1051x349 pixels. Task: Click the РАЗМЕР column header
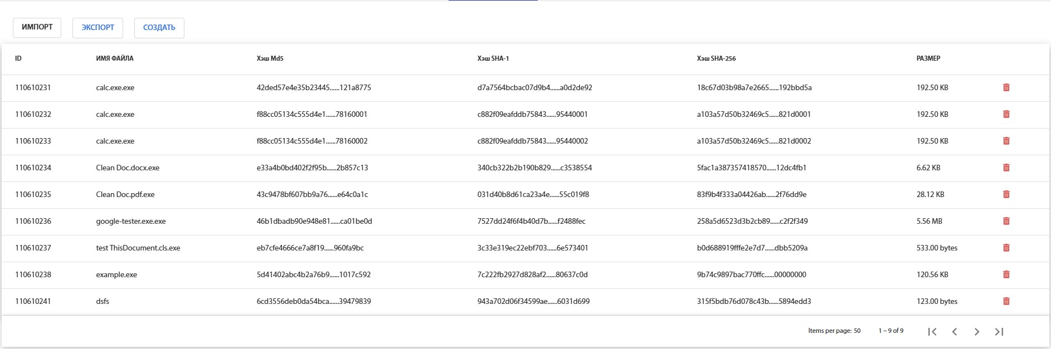pyautogui.click(x=928, y=58)
